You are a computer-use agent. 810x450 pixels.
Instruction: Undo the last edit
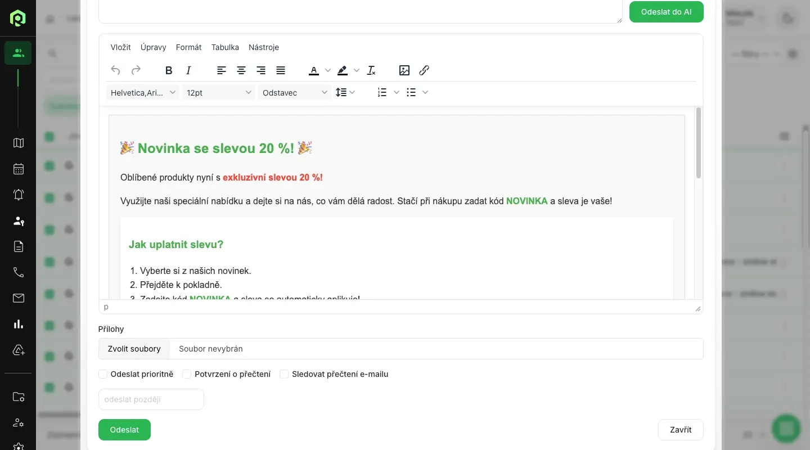pos(116,70)
